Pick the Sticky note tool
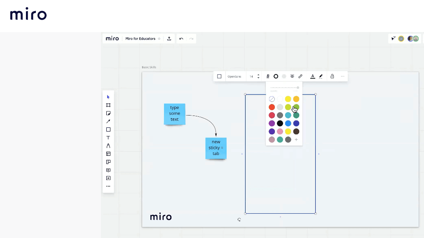Screen dimensions: 424x238 pos(108,113)
